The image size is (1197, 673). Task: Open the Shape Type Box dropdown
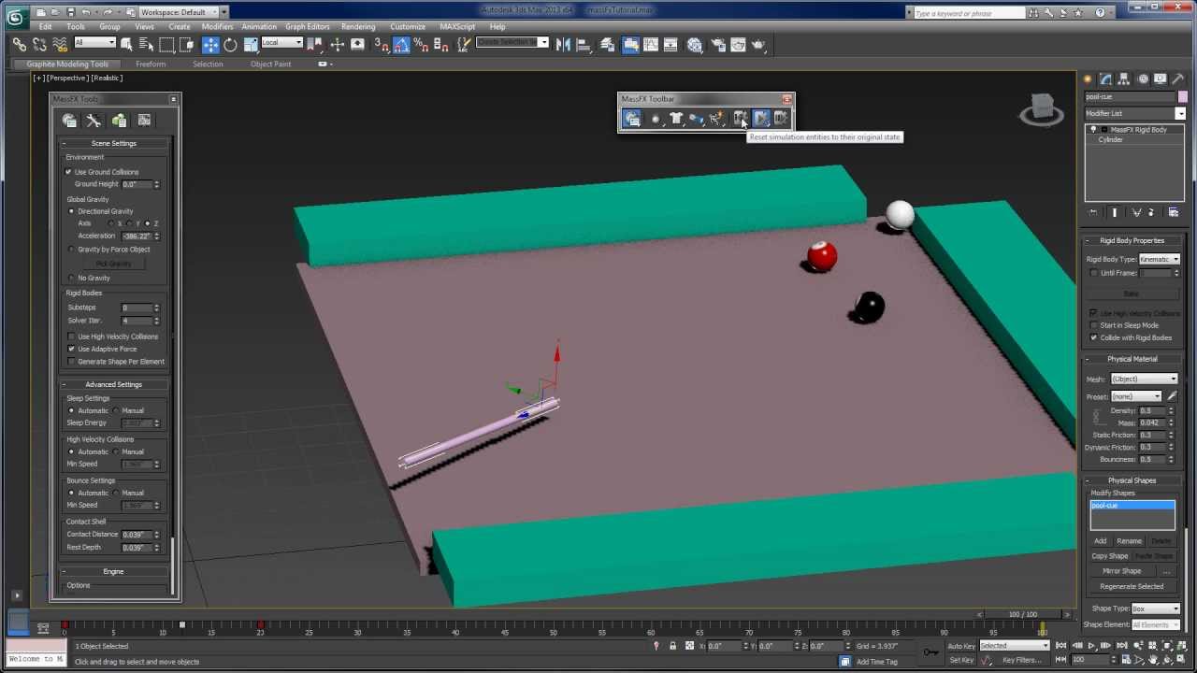[x=1156, y=609]
